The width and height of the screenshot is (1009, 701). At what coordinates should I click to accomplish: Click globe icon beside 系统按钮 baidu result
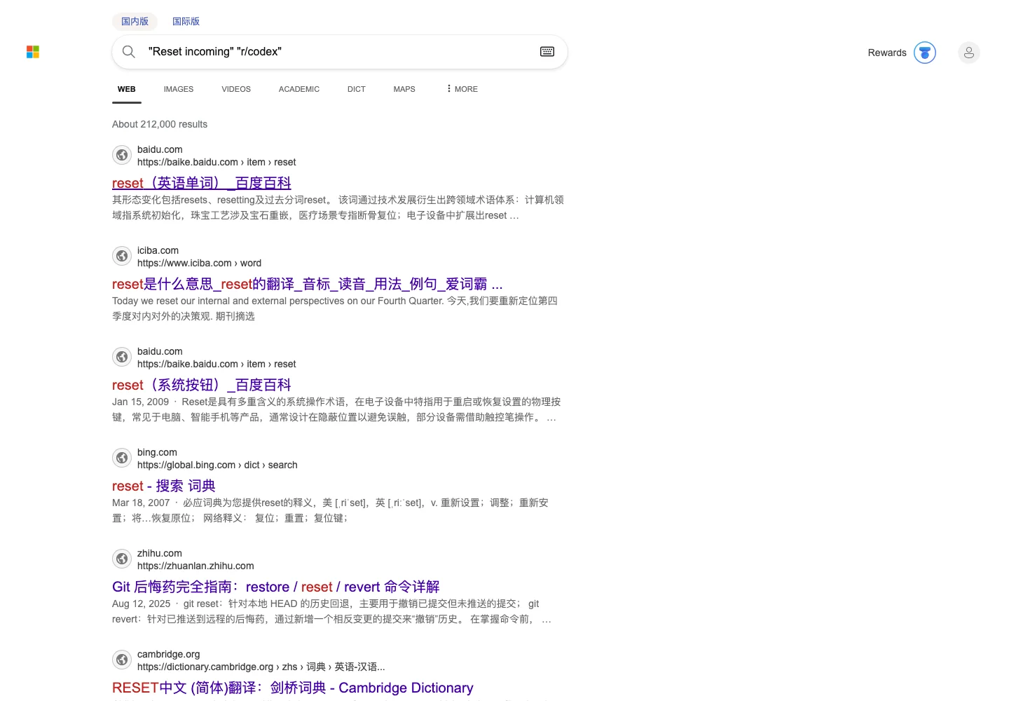click(122, 357)
